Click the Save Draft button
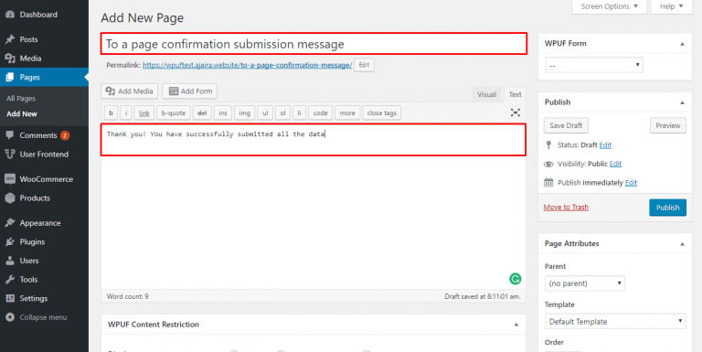Image resolution: width=702 pixels, height=352 pixels. 566,125
